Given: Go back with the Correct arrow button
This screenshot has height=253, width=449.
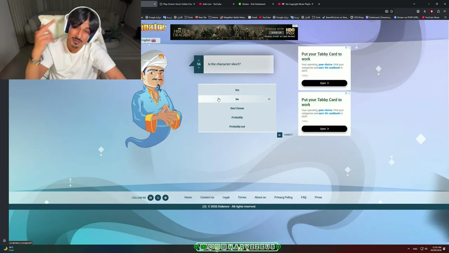Looking at the screenshot, I should [280, 135].
